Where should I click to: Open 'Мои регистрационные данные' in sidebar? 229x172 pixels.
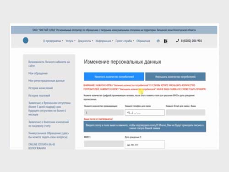point(46,81)
